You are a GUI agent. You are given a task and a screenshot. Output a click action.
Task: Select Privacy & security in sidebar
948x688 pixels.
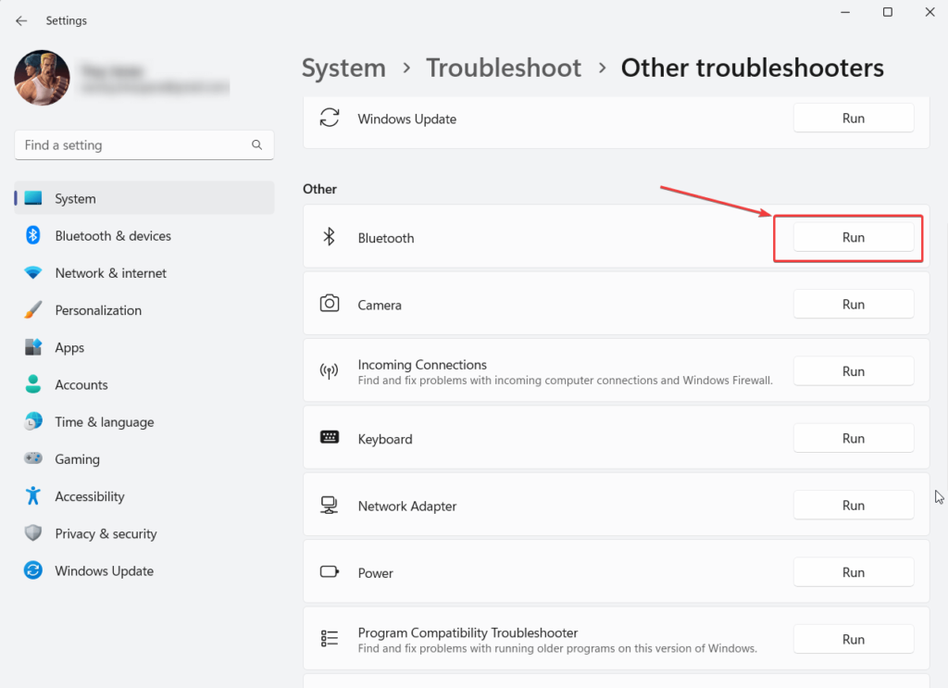[x=106, y=533]
